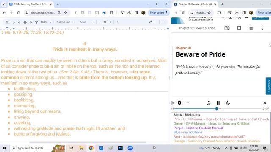271x152 pixels.
Task: Activate the paint format tool
Action: 36,22
